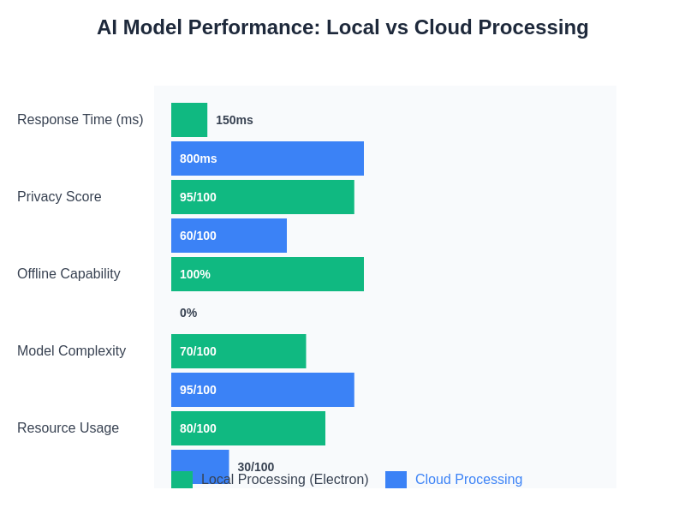Image resolution: width=685 pixels, height=514 pixels.
Task: Click the blue Cloud Processing legend swatch
Action: (396, 480)
